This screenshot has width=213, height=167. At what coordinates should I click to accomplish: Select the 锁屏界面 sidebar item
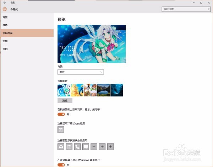27,33
